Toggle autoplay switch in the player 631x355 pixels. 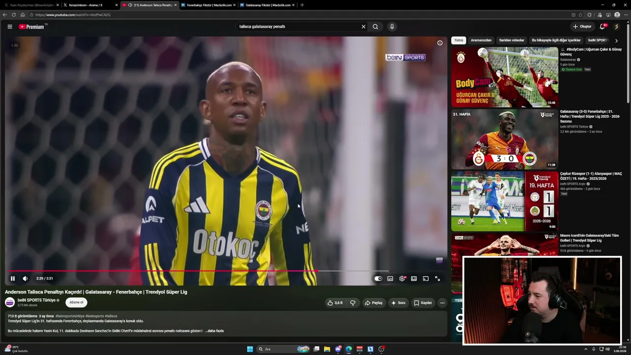pos(378,279)
